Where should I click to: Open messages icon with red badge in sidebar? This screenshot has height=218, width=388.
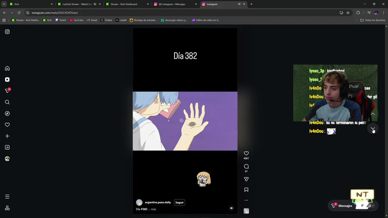(7, 91)
